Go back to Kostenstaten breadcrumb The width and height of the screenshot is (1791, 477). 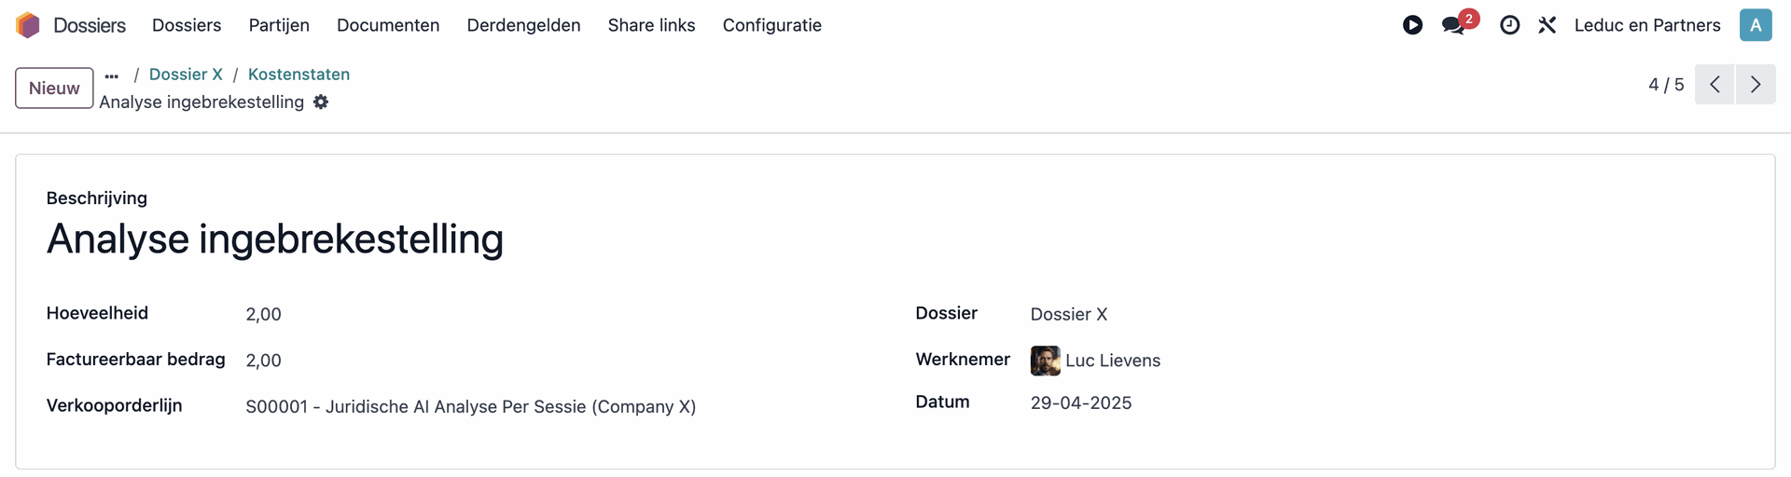coord(298,75)
